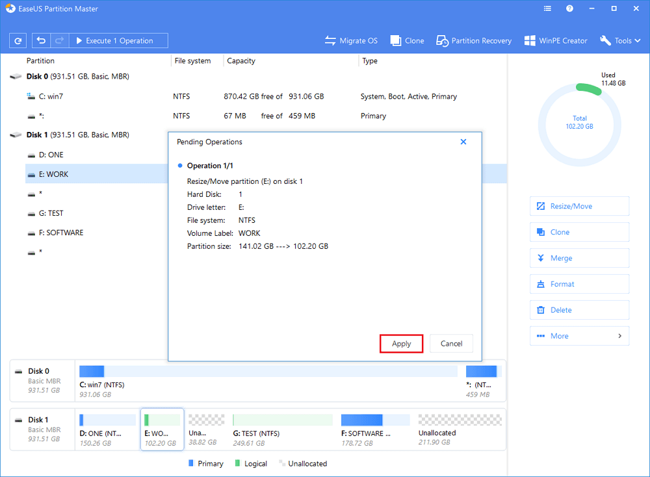Click Disk 0 label in disk map

pos(38,371)
